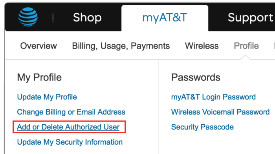Select Billing, Usage, Payments menu
Image resolution: width=275 pixels, height=154 pixels.
point(121,46)
